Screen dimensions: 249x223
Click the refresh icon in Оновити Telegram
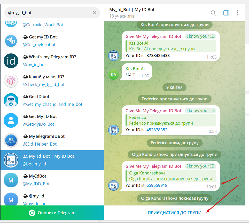(x=32, y=213)
